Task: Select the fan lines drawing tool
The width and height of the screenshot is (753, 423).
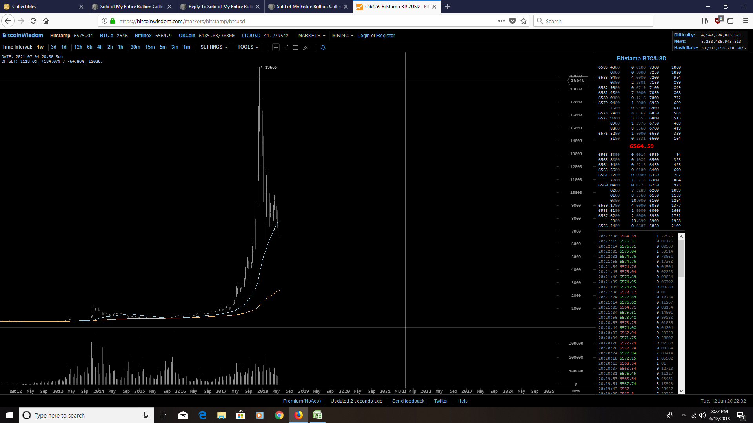Action: [x=306, y=47]
